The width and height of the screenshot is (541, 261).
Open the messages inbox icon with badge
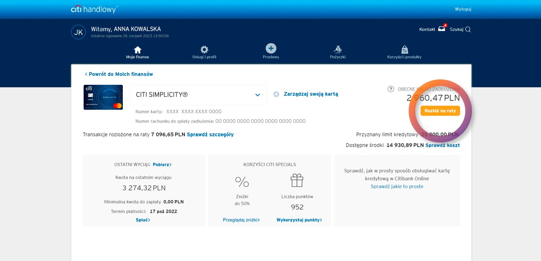tap(442, 29)
